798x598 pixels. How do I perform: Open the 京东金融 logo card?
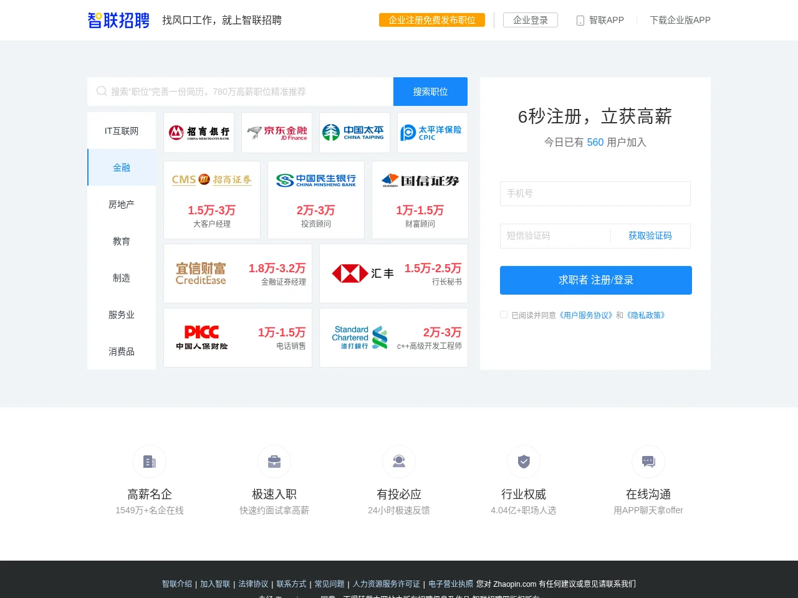(277, 133)
